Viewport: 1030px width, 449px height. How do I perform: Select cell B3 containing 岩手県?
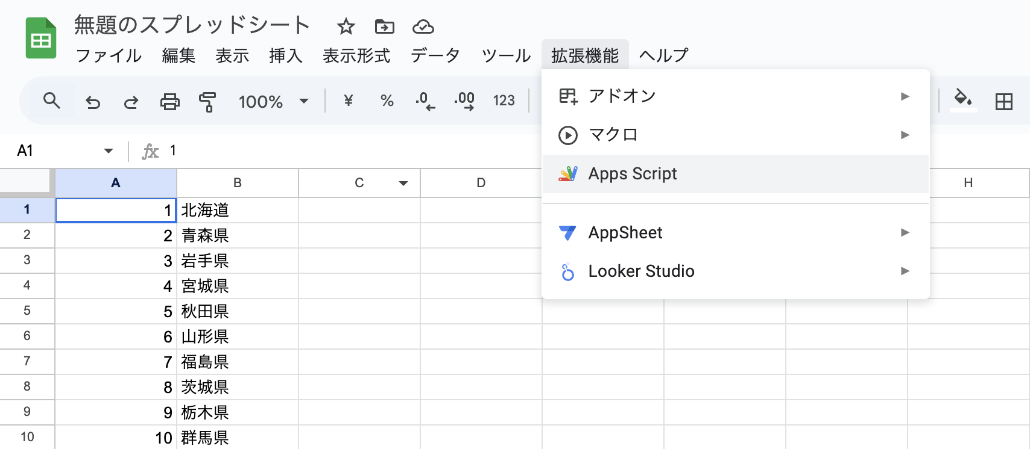pyautogui.click(x=237, y=261)
